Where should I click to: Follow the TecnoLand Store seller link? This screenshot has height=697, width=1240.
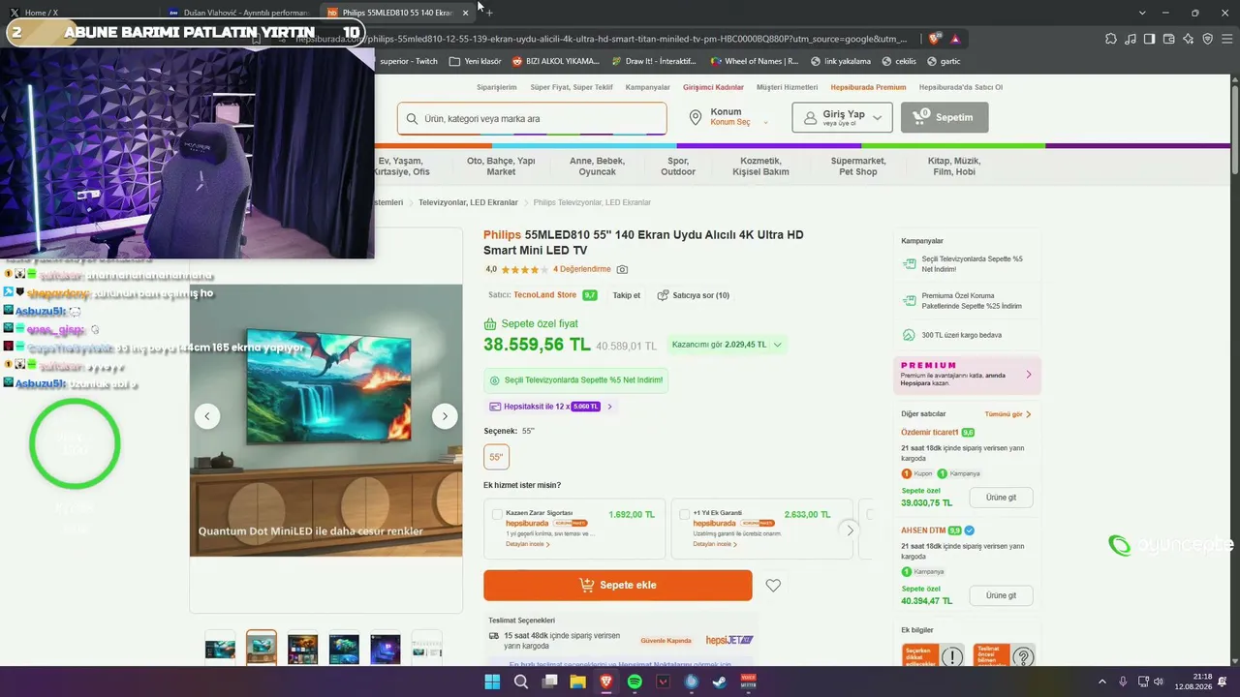(x=544, y=295)
